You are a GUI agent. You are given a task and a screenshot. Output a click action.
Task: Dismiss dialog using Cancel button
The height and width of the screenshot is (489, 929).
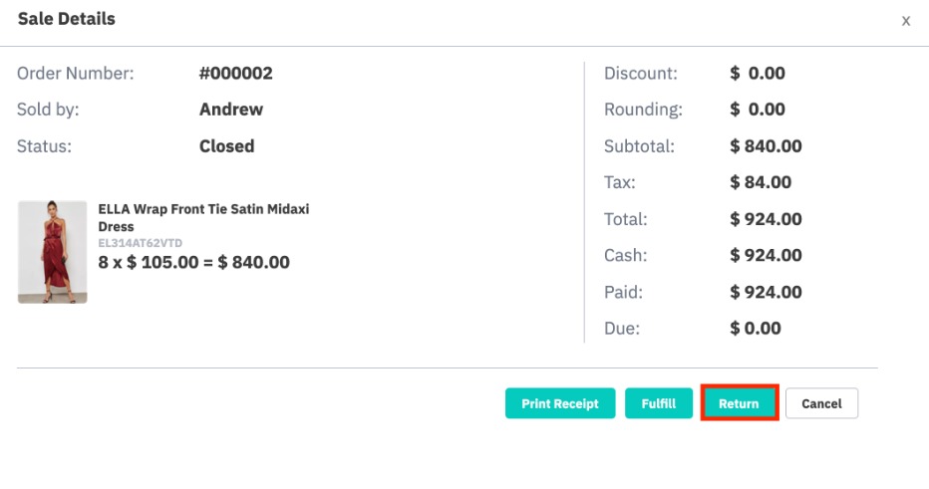(x=821, y=403)
